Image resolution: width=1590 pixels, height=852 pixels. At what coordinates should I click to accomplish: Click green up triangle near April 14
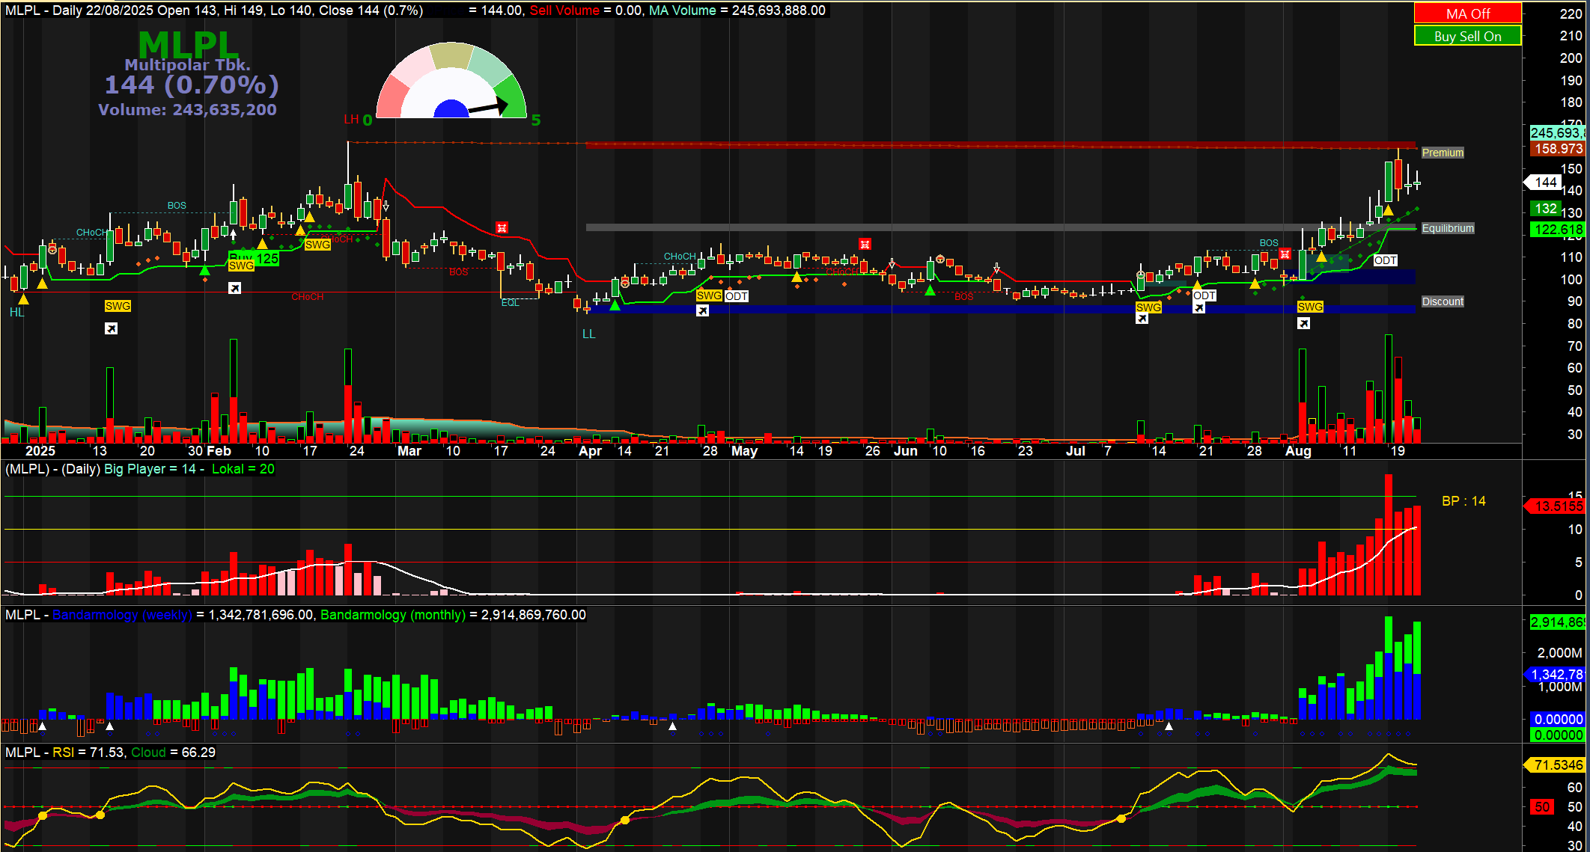(615, 305)
